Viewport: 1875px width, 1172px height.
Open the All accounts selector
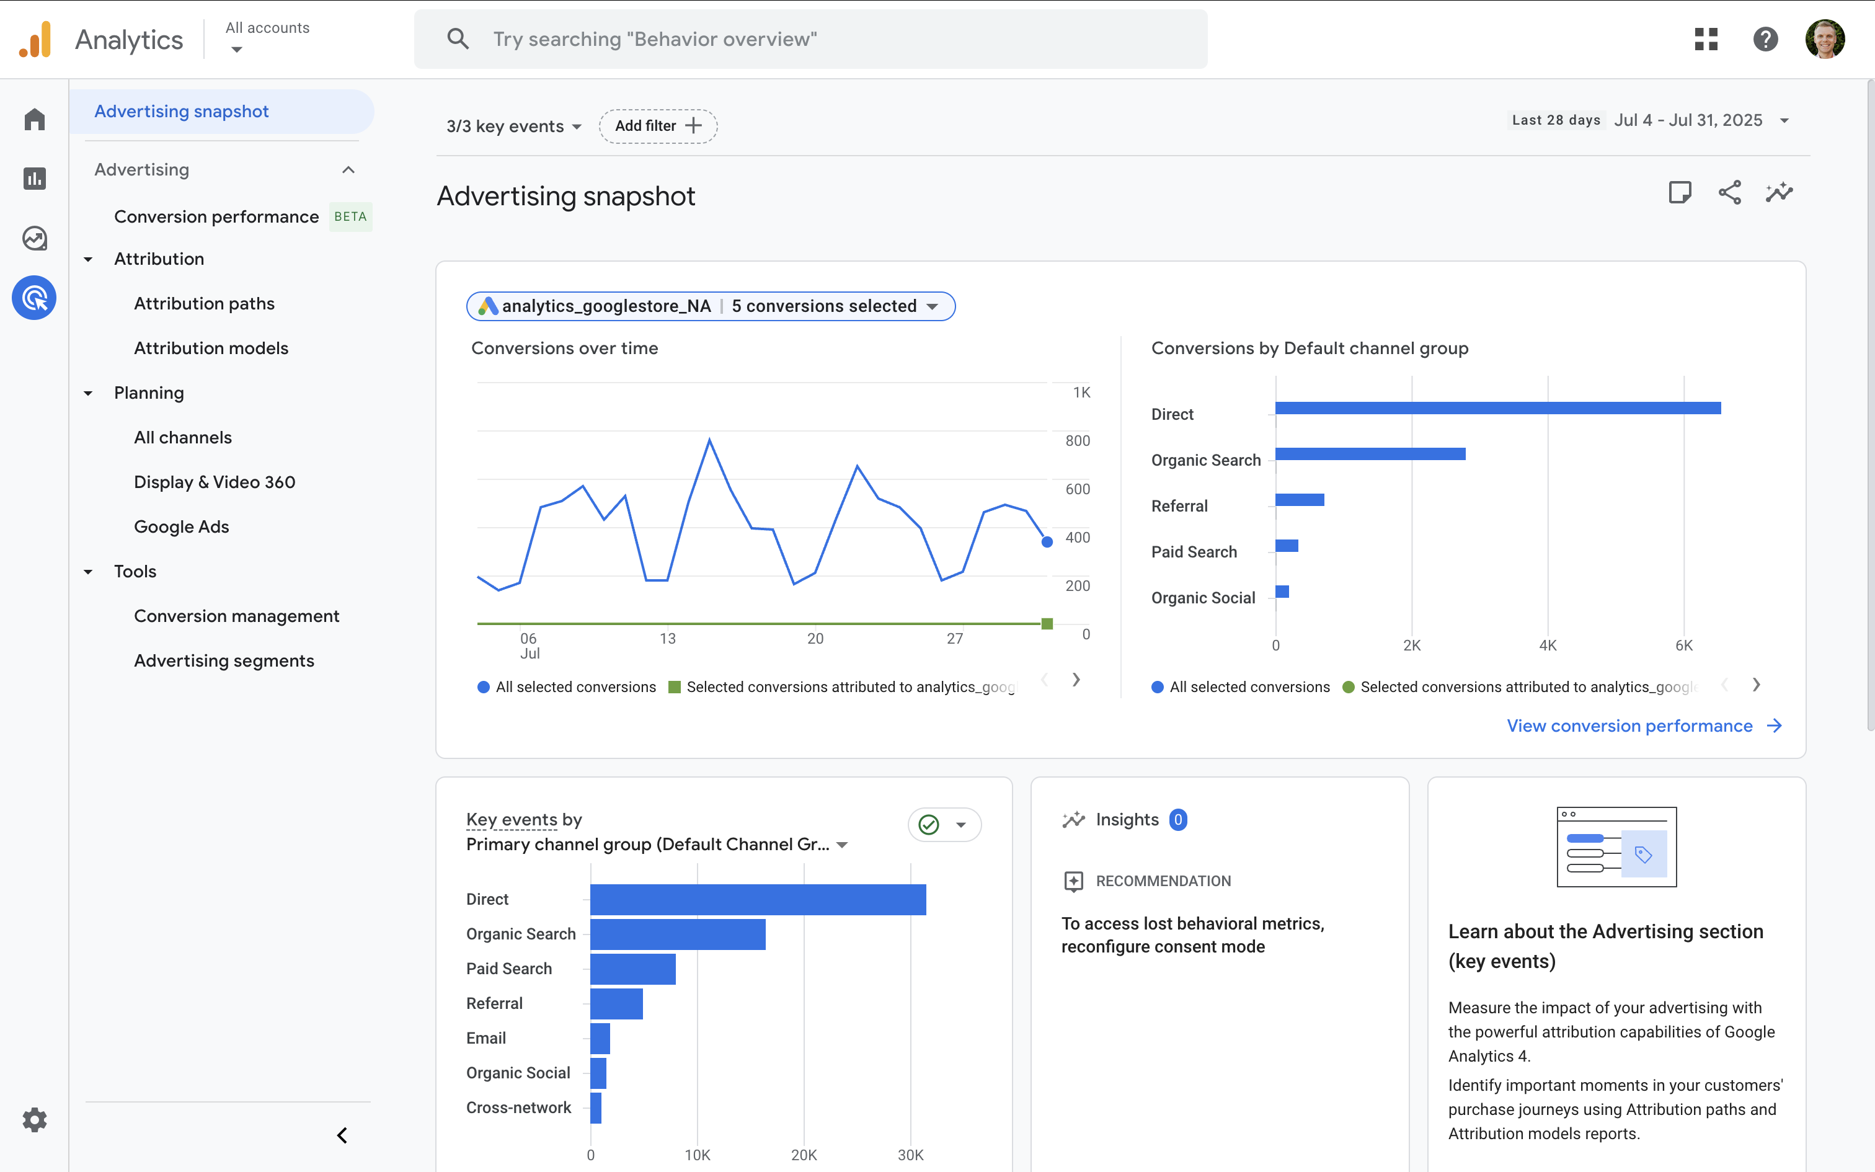(267, 38)
